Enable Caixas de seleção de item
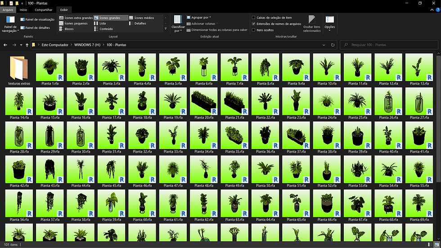The width and height of the screenshot is (441, 248). (x=253, y=18)
